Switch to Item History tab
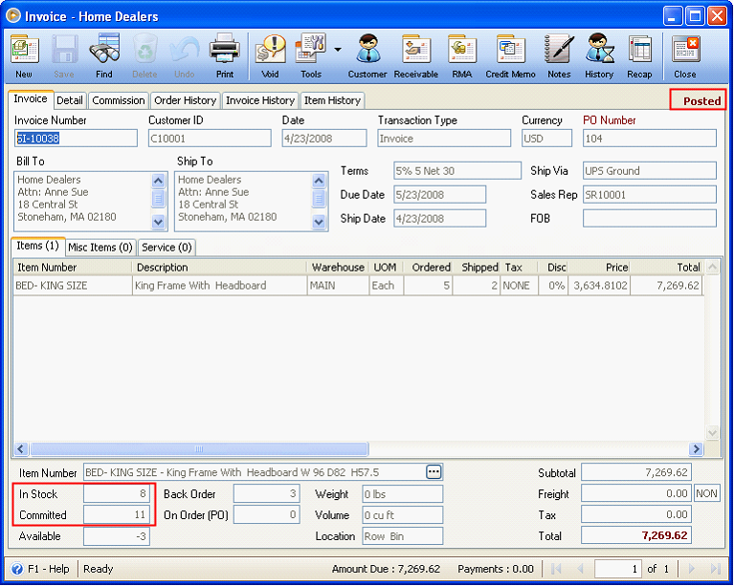The image size is (734, 586). pyautogui.click(x=332, y=100)
